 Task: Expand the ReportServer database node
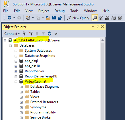click(16, 71)
